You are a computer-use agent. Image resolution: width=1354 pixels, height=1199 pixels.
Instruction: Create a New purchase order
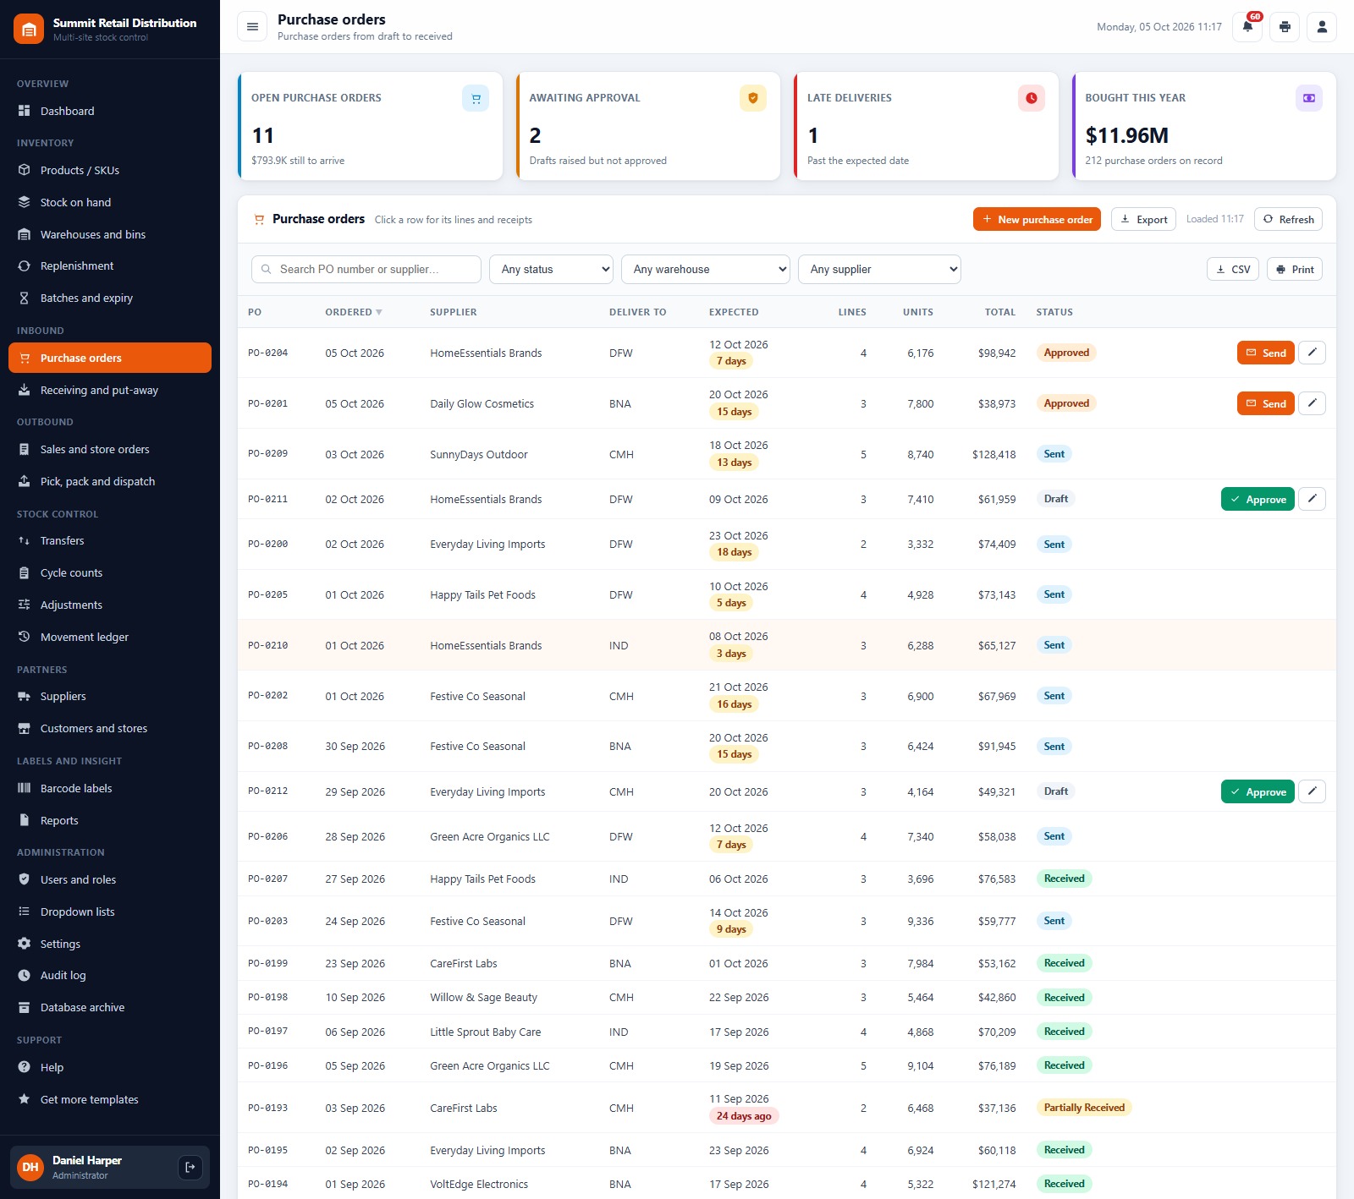[x=1037, y=219]
